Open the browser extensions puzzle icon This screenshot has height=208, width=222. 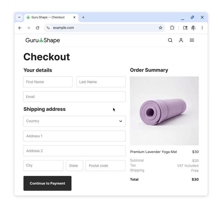172,28
